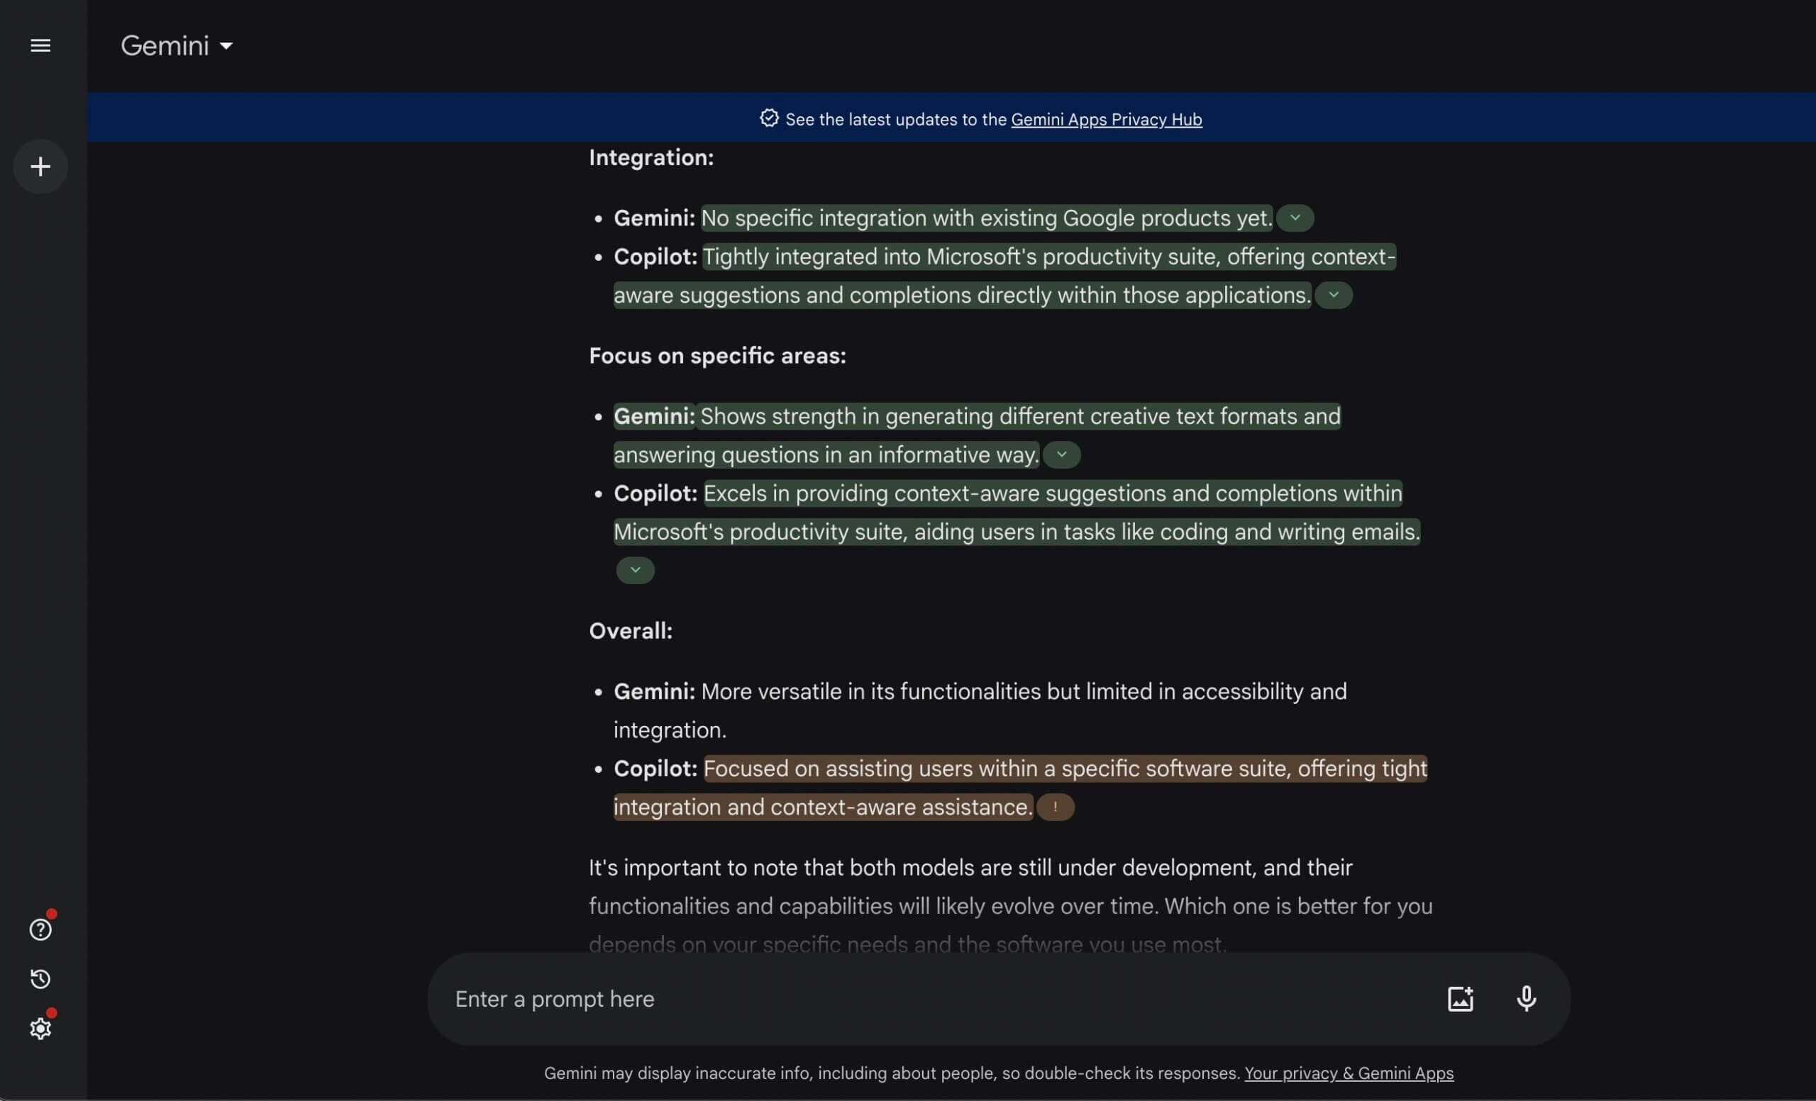Upload an image using the image icon
The width and height of the screenshot is (1816, 1101).
tap(1460, 999)
